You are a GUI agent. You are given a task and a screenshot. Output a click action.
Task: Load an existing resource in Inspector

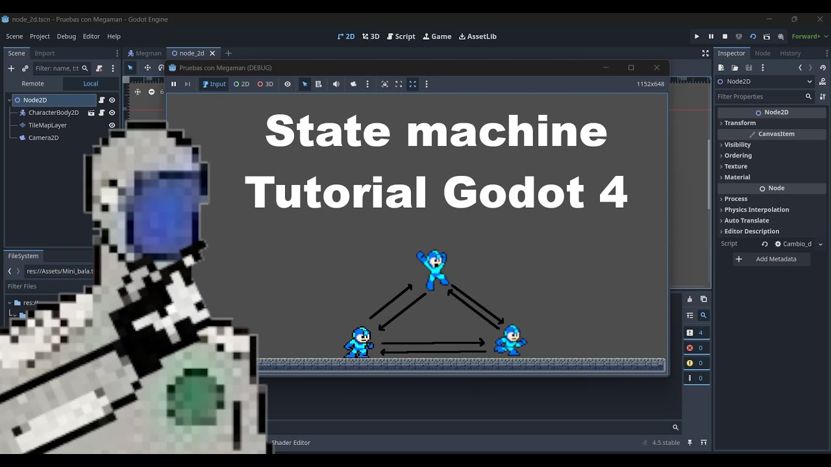[735, 67]
